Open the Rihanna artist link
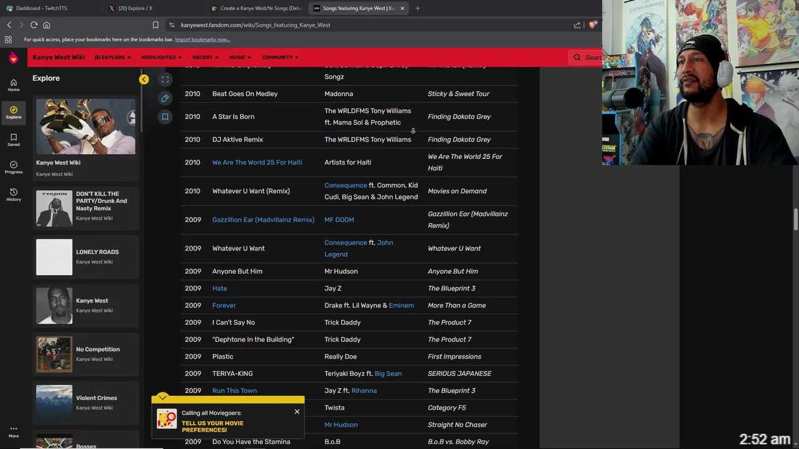 [x=364, y=390]
